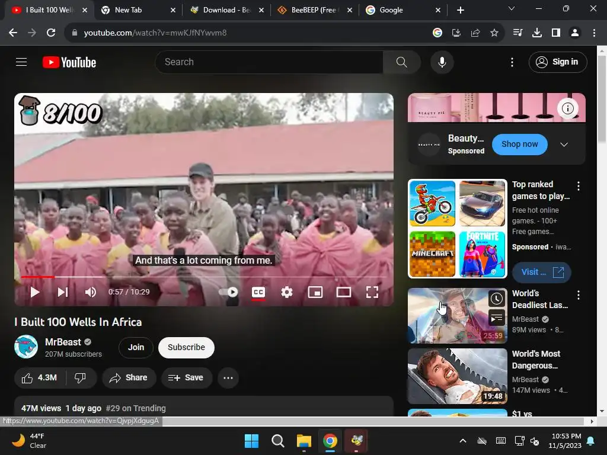This screenshot has width=607, height=455.
Task: Enter full screen mode
Action: [372, 292]
